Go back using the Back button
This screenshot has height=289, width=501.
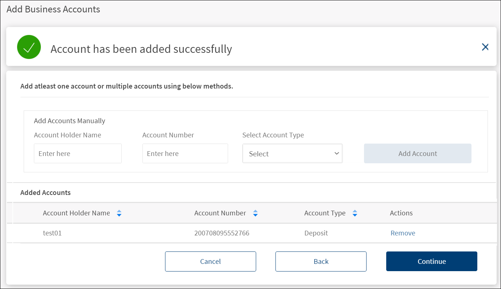[x=321, y=261]
